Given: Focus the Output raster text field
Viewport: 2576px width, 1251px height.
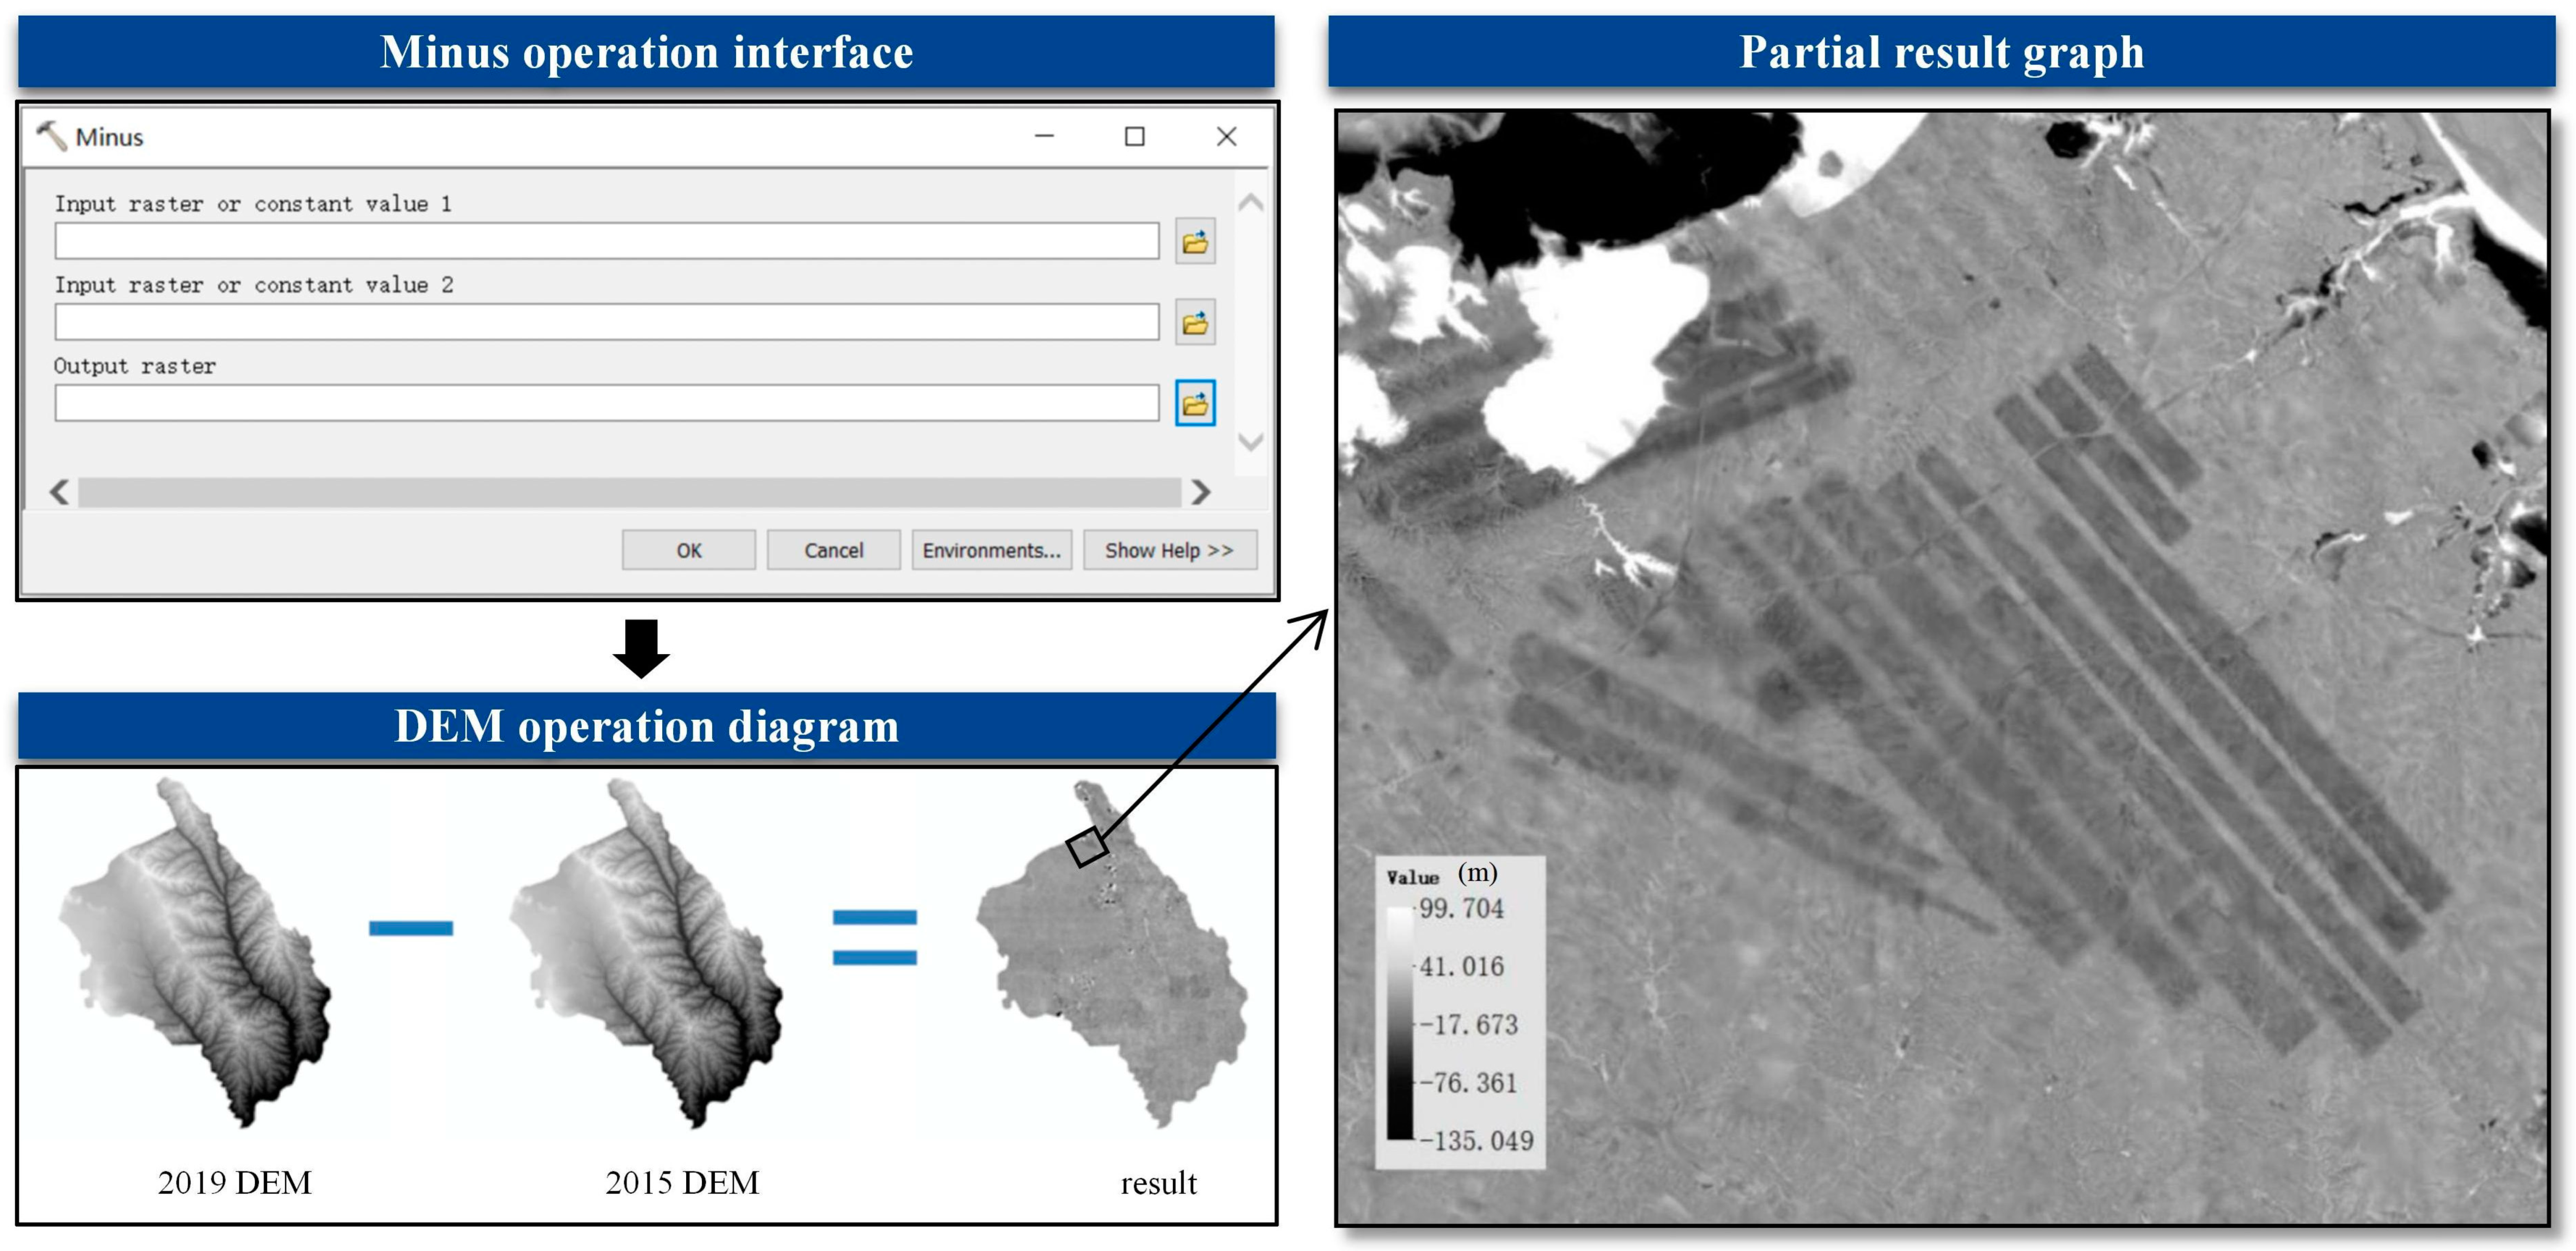Looking at the screenshot, I should [606, 403].
